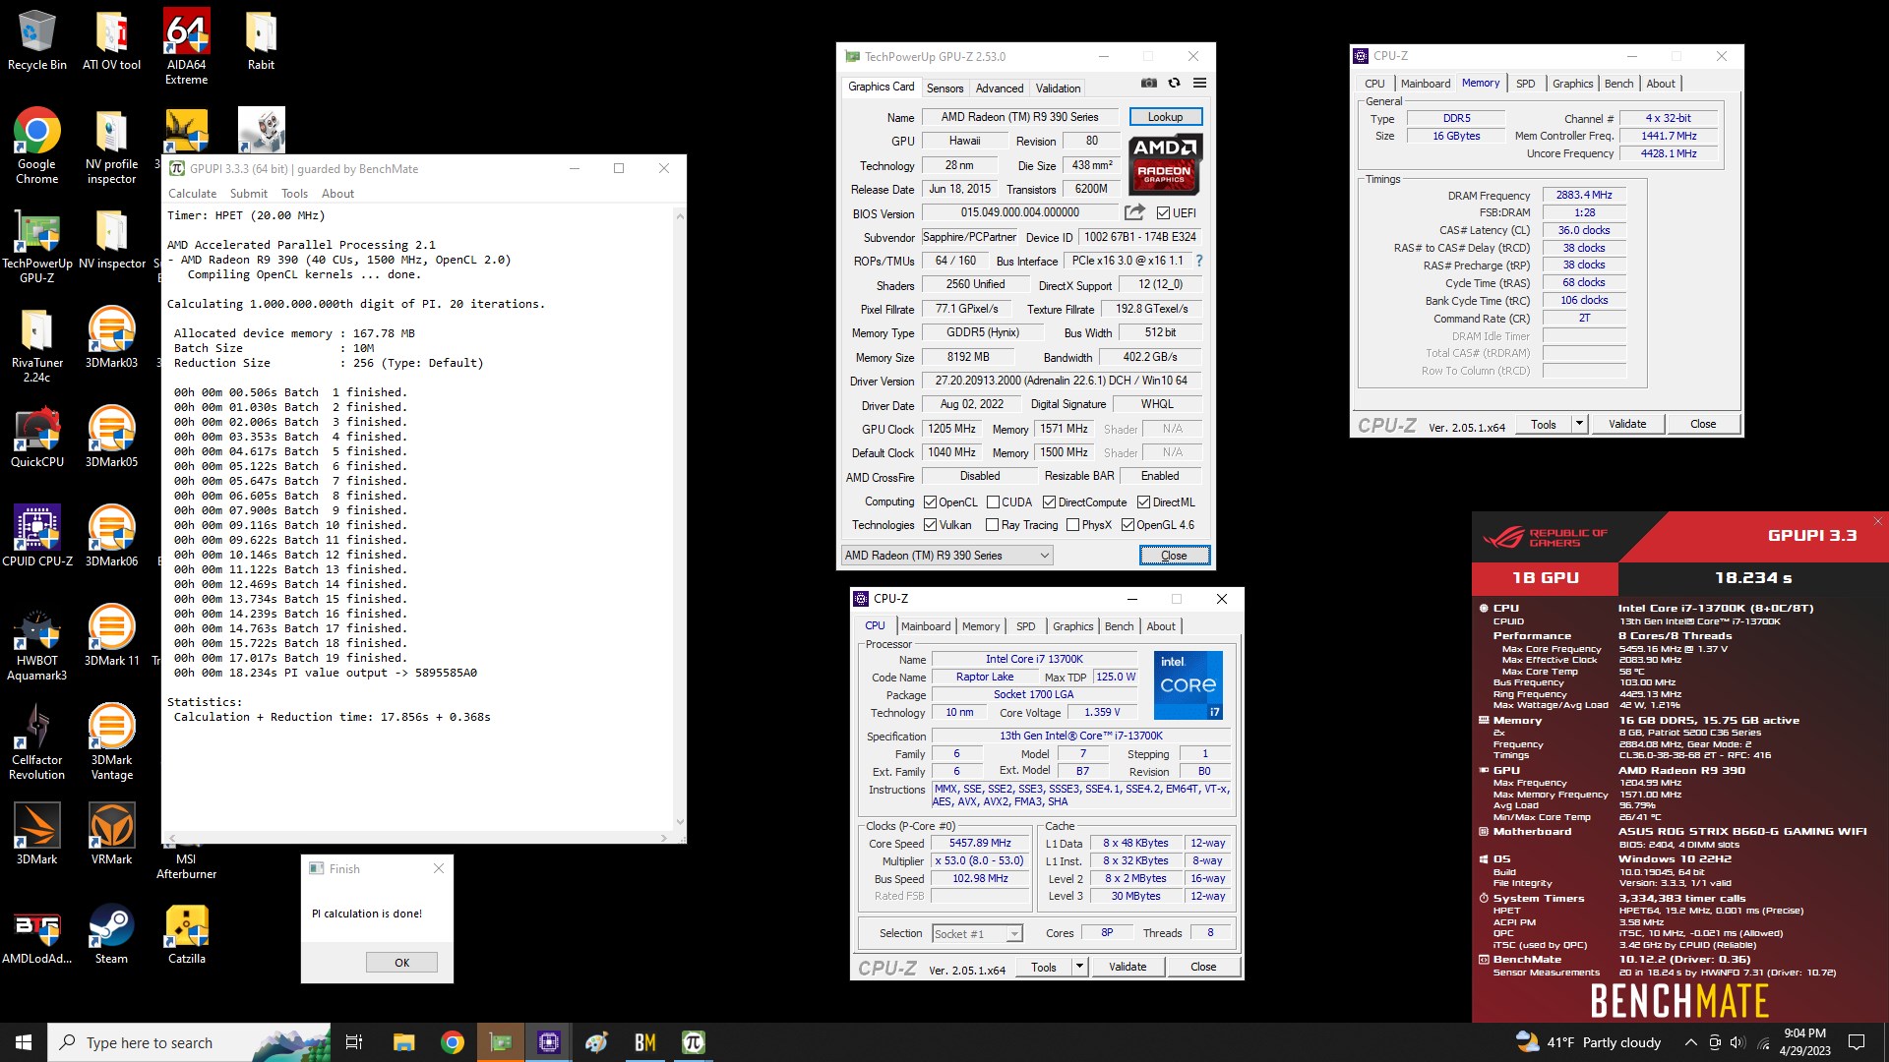Open Recycle Bin desktop icon

click(37, 41)
